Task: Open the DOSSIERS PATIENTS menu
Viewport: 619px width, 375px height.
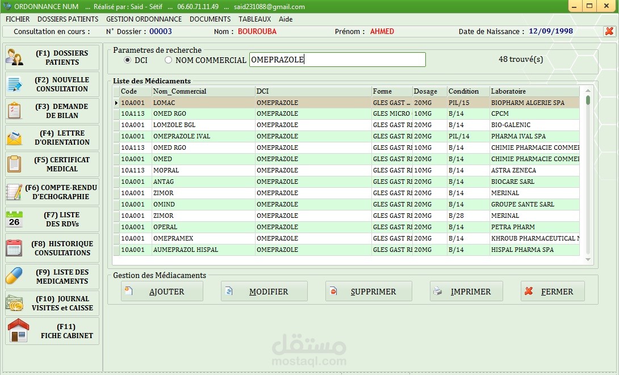Action: [x=68, y=19]
